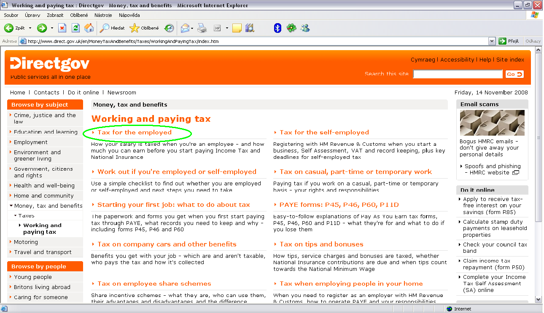Viewport: 544px width, 313px height.
Task: Open the Motoring sidebar link
Action: click(26, 242)
